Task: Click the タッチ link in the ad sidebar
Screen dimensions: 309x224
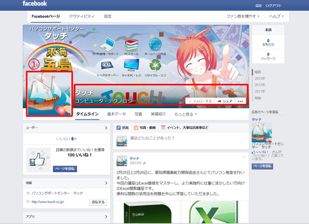Action: [x=256, y=119]
